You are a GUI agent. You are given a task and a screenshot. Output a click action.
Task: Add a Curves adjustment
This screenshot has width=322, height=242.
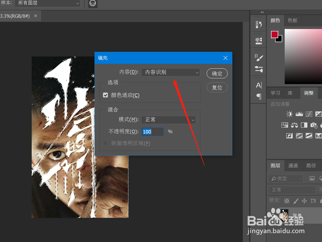pyautogui.click(x=309, y=114)
